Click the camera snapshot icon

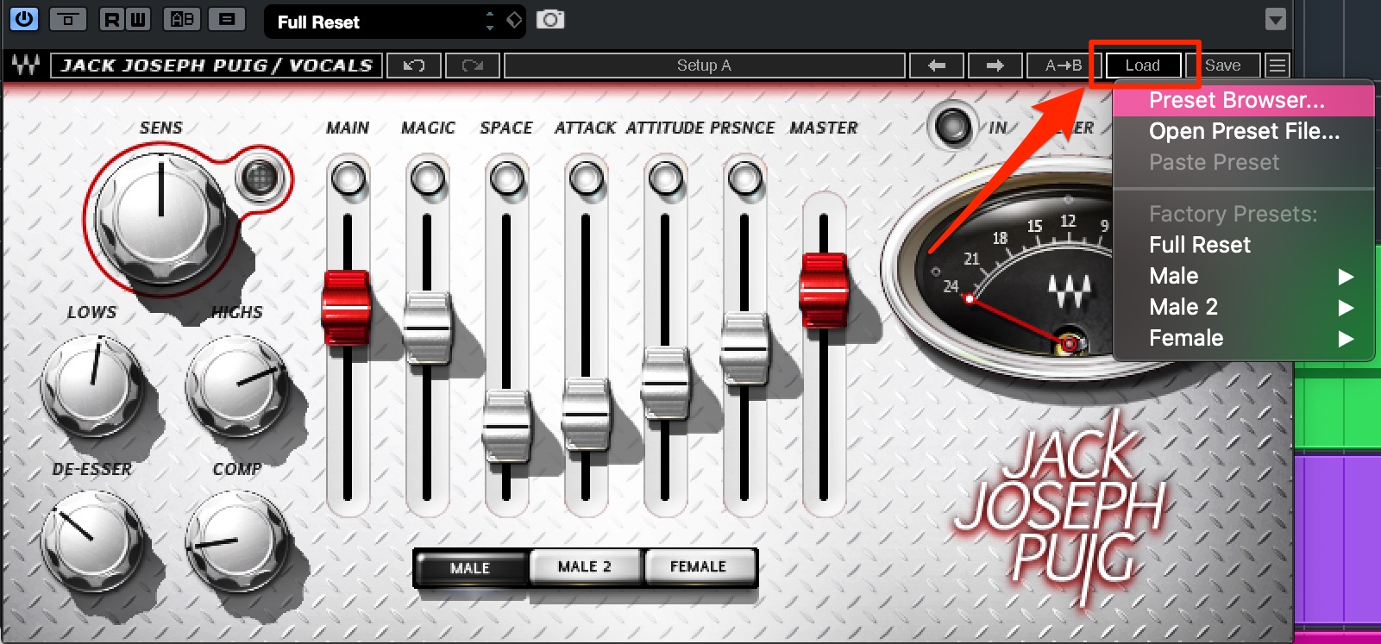pyautogui.click(x=550, y=19)
